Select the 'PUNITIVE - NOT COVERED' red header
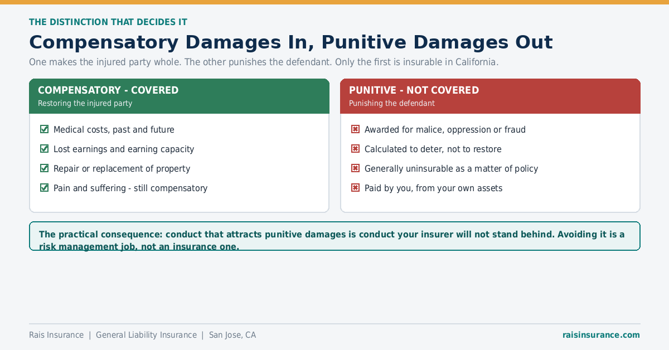Image resolution: width=669 pixels, height=350 pixels. (490, 96)
